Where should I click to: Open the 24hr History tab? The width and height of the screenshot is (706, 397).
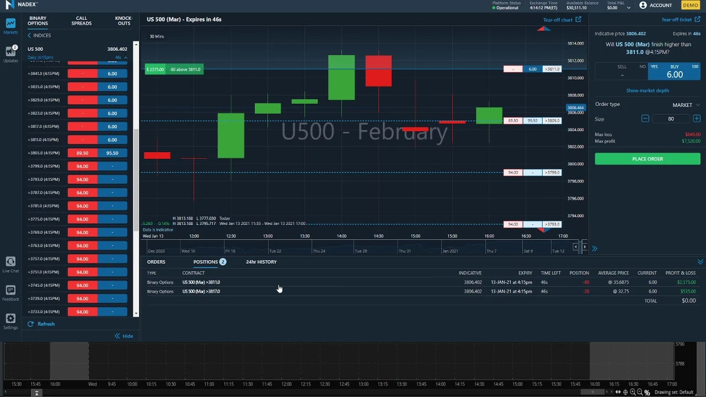(x=261, y=262)
